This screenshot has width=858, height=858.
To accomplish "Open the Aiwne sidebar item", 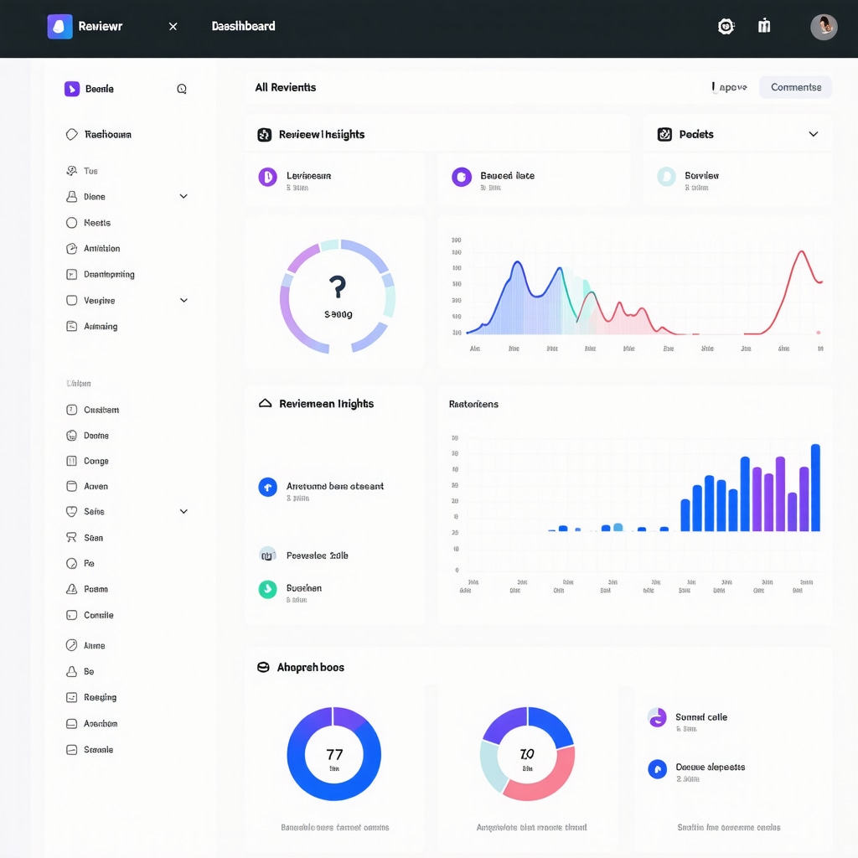I will 85,645.
